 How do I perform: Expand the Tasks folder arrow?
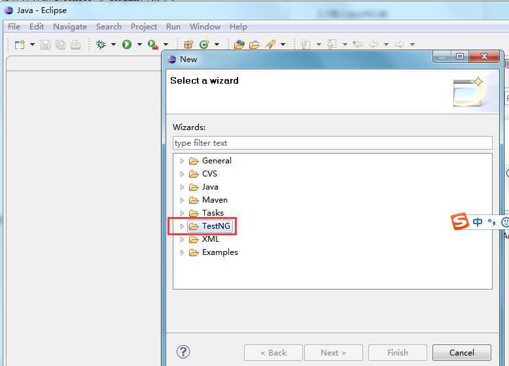click(x=182, y=213)
